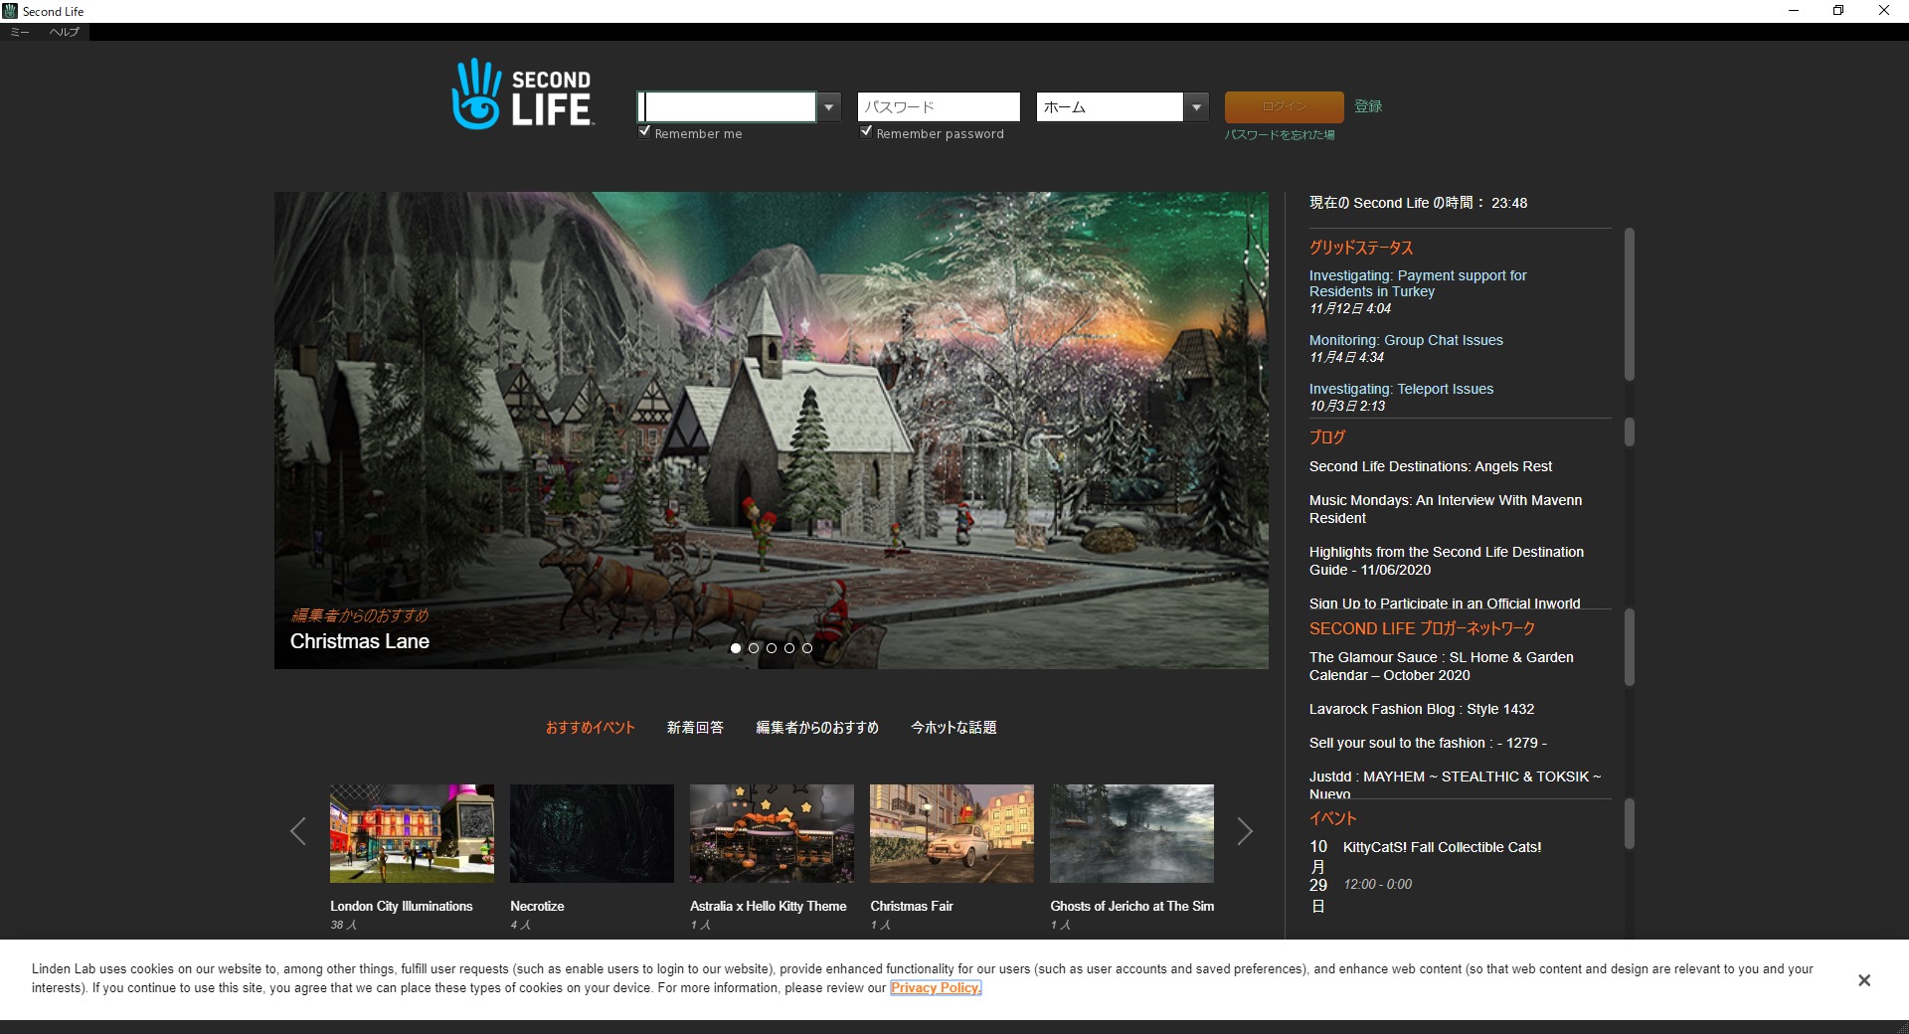Viewport: 1909px width, 1034px height.
Task: Open Justdd : MAYHEM ~ STEALTHIC entry
Action: (1455, 784)
